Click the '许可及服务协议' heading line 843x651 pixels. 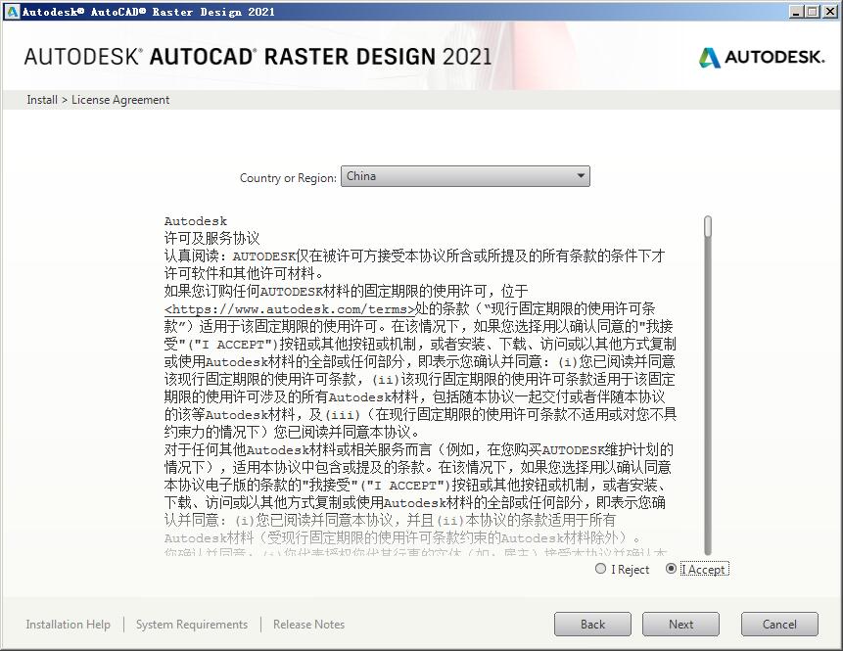[x=211, y=238]
